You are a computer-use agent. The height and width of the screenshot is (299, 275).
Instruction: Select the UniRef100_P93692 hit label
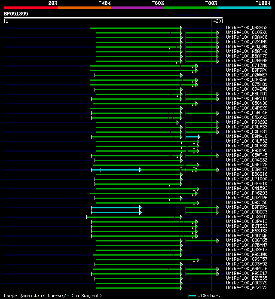point(247,122)
